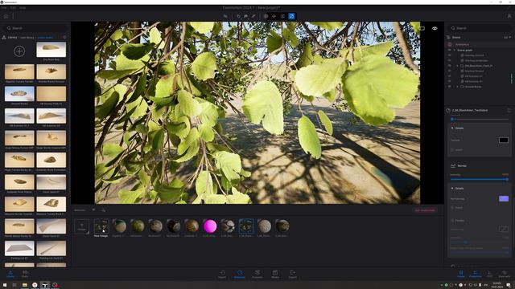Select the Ground Rocks library thumbnail
Screen dimensions: 515x289
coord(19,94)
